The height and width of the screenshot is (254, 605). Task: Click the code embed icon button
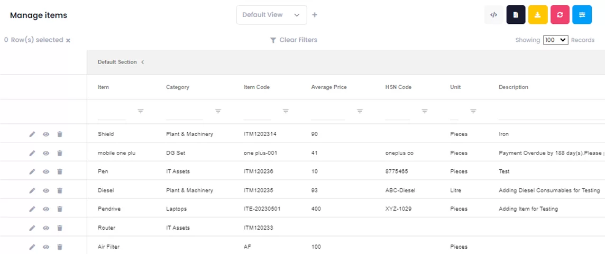click(493, 15)
